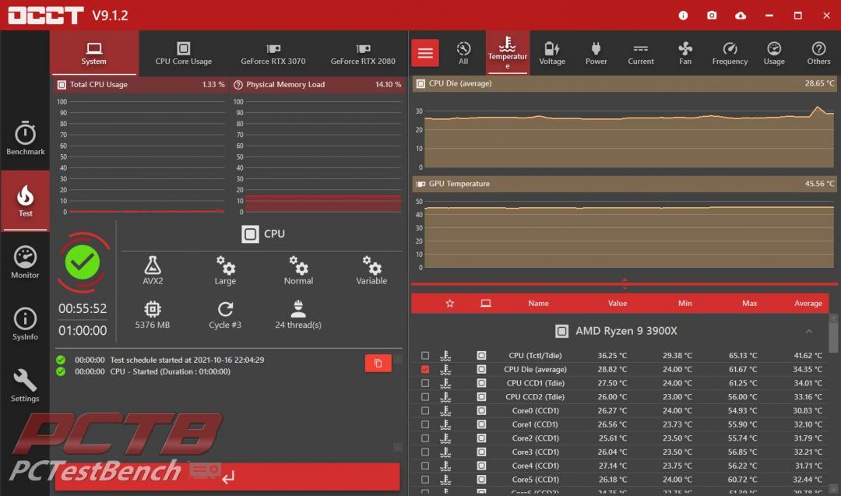Select the AVX2 instruction set option

point(153,269)
